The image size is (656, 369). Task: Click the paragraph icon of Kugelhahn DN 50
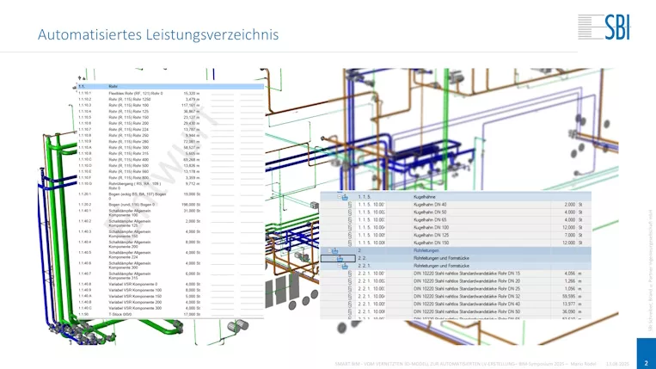click(x=350, y=212)
